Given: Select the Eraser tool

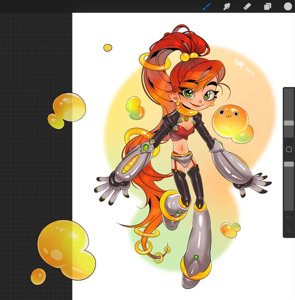Looking at the screenshot, I should (x=247, y=7).
